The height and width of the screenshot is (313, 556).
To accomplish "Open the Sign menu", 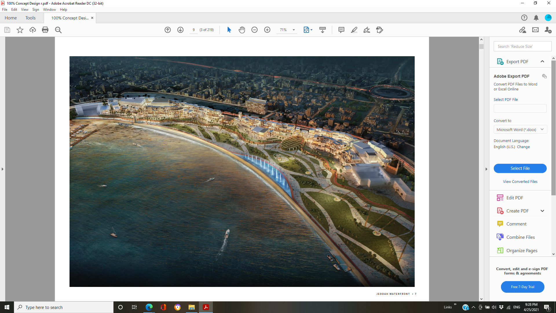I will [36, 10].
